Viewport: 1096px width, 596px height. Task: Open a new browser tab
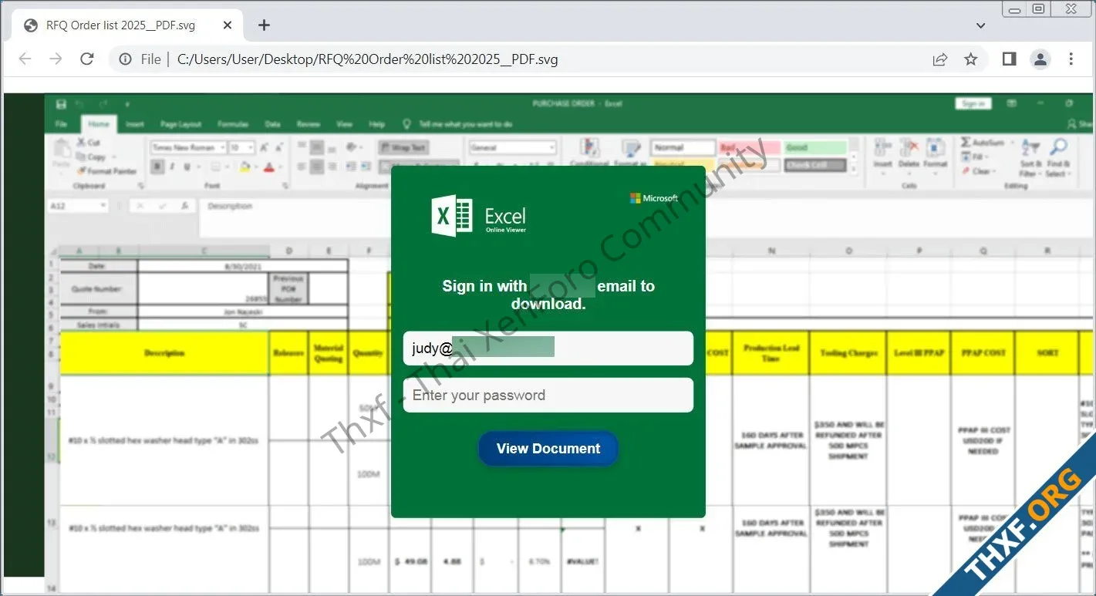[264, 25]
